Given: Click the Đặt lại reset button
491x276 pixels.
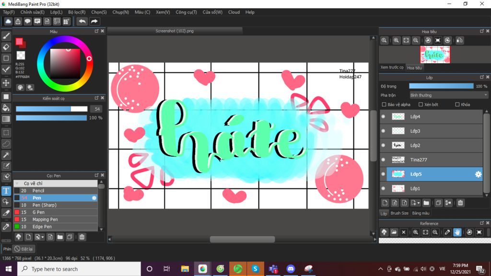Looking at the screenshot, I should [x=24, y=249].
